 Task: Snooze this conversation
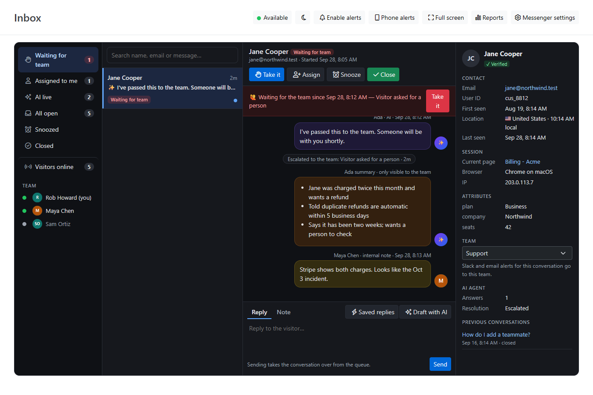[x=346, y=75]
